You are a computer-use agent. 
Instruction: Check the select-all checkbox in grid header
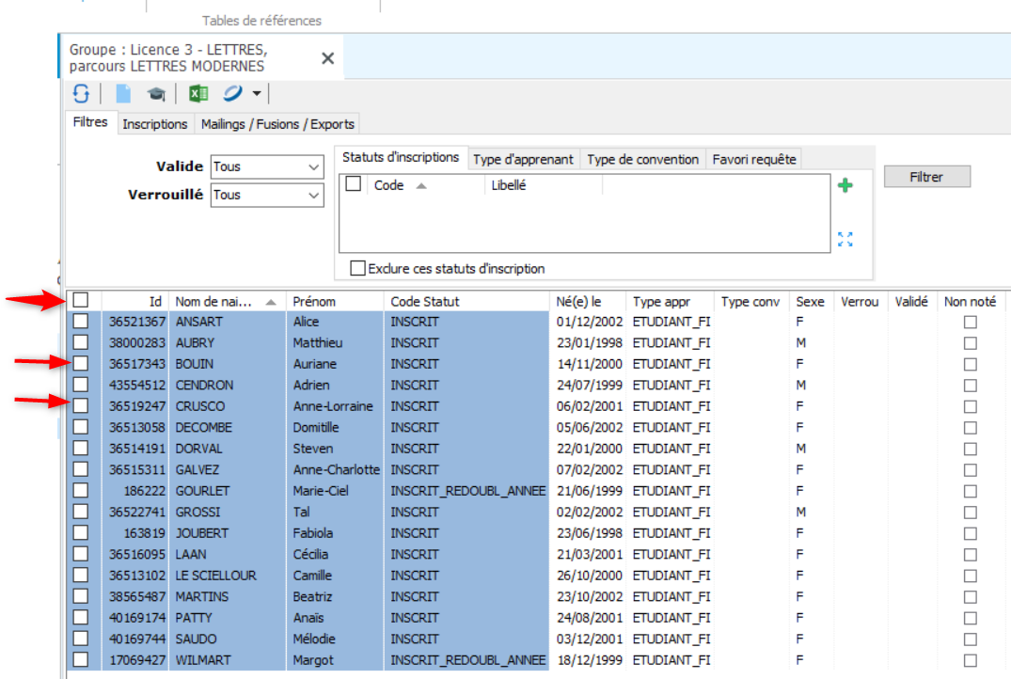pyautogui.click(x=81, y=300)
